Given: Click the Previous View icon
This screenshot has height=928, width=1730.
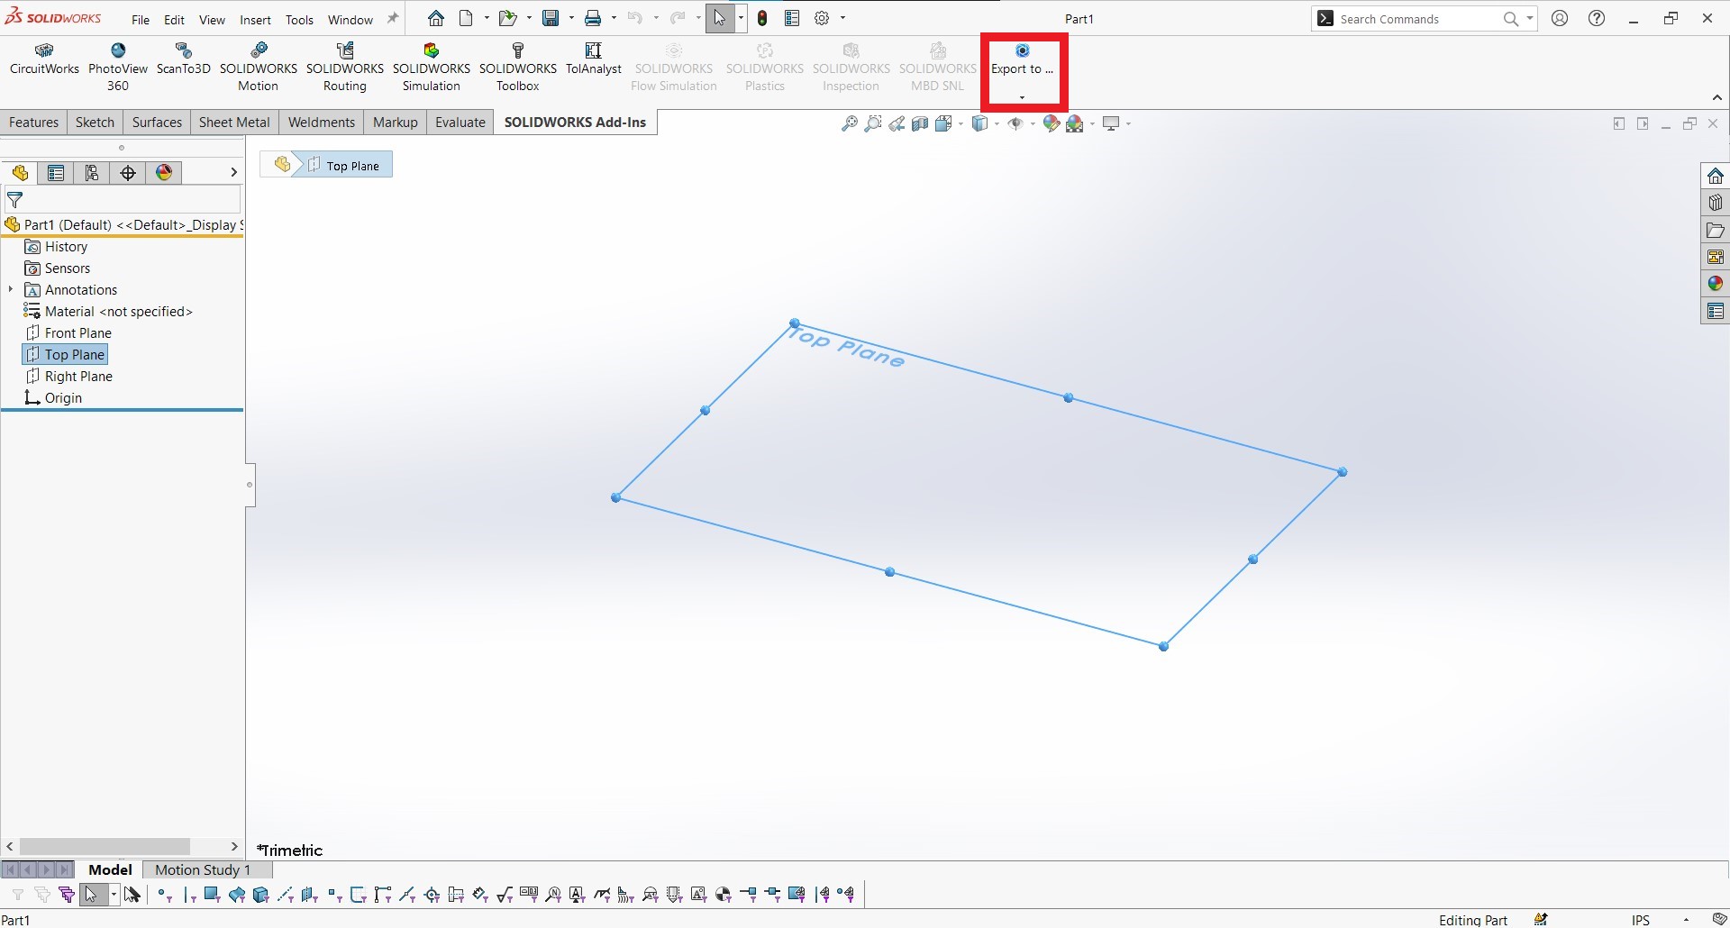Looking at the screenshot, I should 897,124.
